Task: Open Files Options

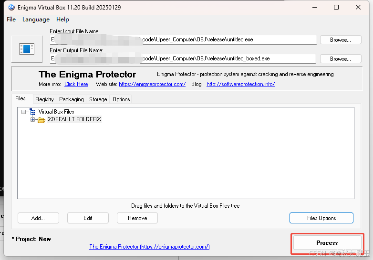Action: click(x=321, y=218)
